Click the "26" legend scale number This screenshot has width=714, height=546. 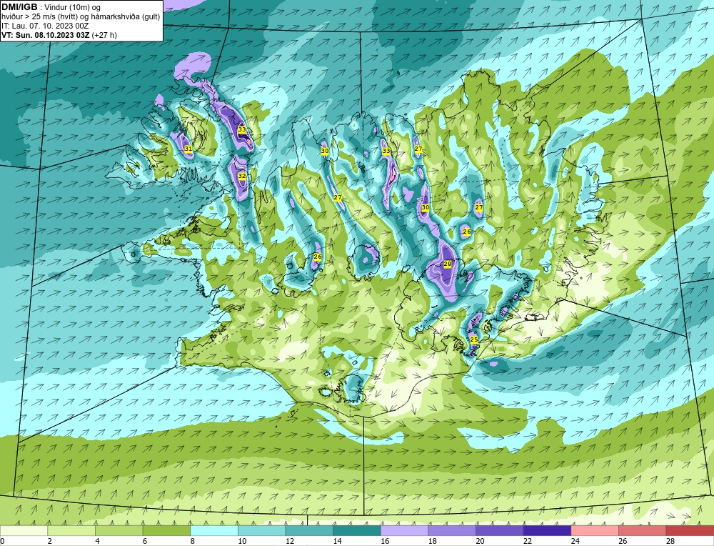[x=623, y=541]
